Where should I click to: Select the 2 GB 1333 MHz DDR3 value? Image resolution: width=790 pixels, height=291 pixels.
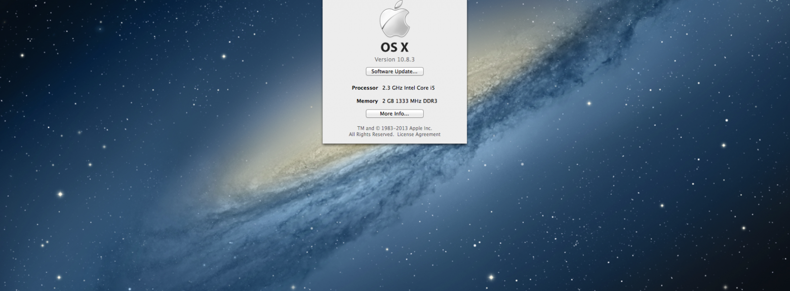coord(410,101)
